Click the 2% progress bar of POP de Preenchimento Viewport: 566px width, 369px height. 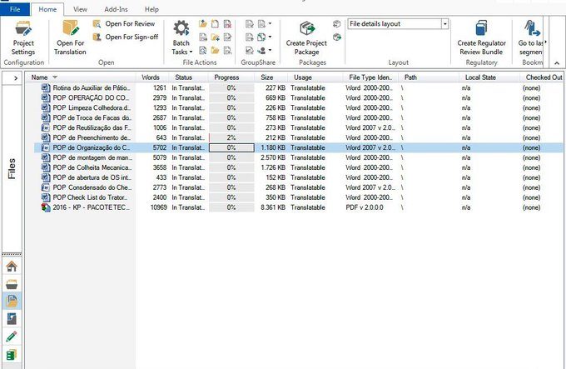[x=231, y=137]
